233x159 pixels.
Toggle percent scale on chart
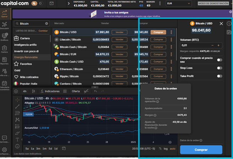pyautogui.click(x=160, y=148)
